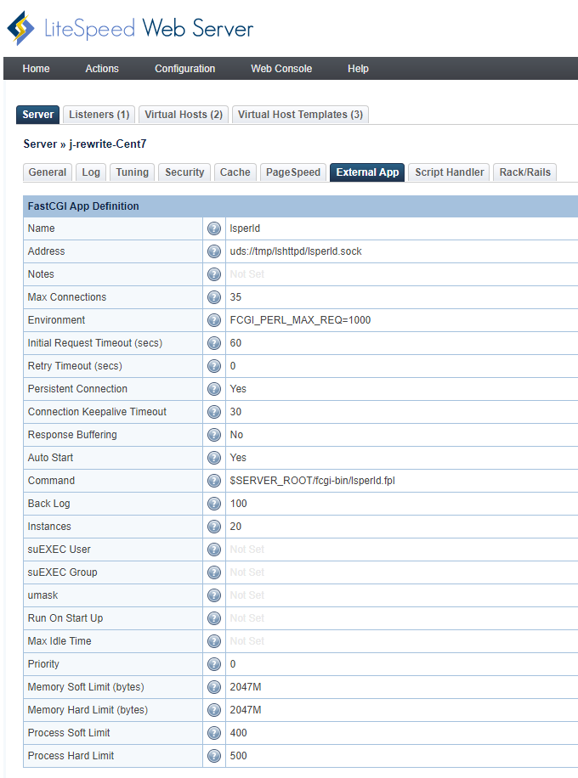Viewport: 578px width, 778px height.
Task: Open help for suEXEC Group
Action: [214, 572]
